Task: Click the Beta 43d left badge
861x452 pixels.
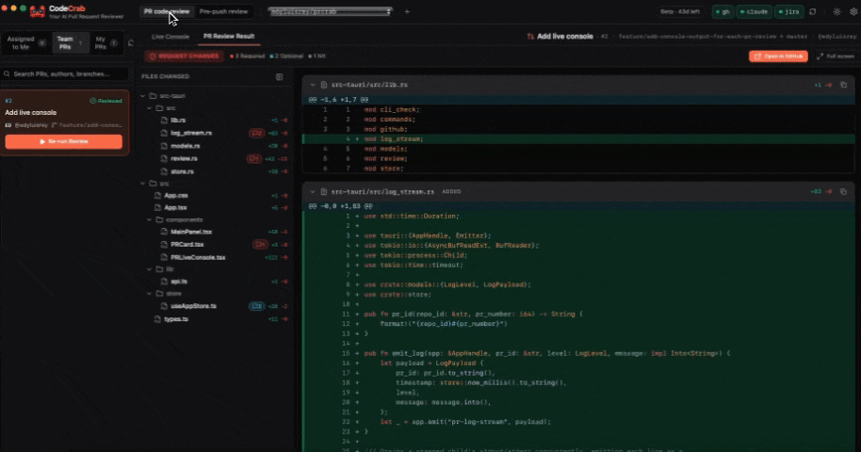Action: (680, 11)
